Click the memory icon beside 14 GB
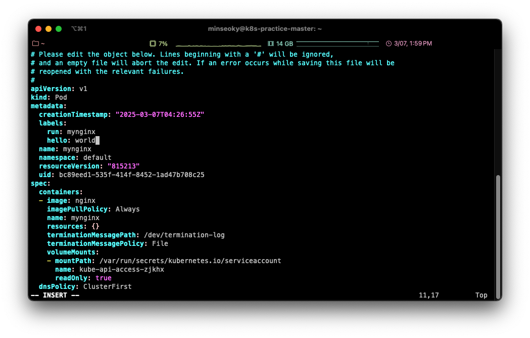 (271, 44)
